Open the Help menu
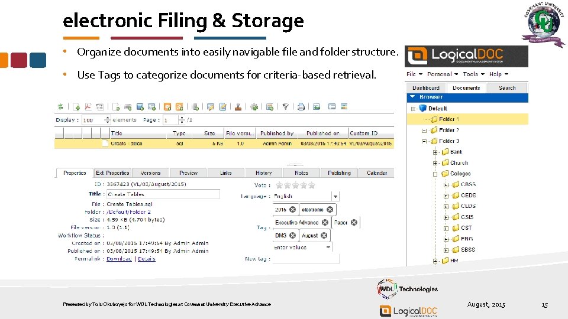 point(498,74)
